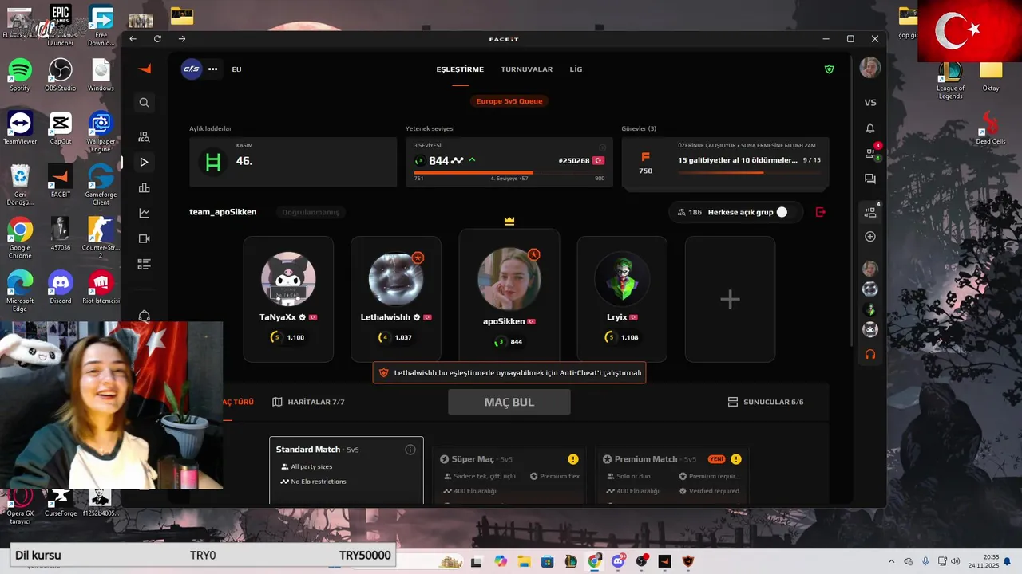Image resolution: width=1022 pixels, height=574 pixels.
Task: Open Spotify desktop shortcut
Action: pos(20,75)
